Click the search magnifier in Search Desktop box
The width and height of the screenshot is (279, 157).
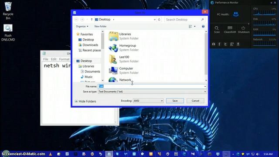202,19
